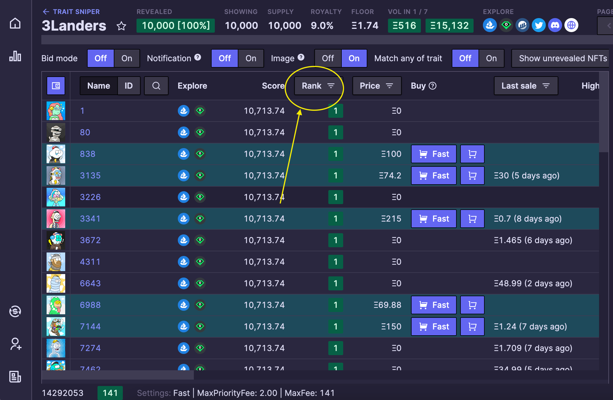Switch to the ID tab

129,86
